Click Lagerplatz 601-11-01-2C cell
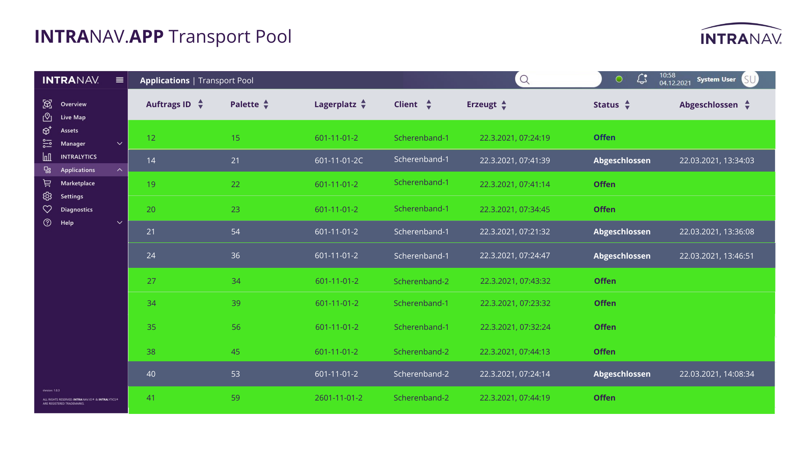This screenshot has height=452, width=804. click(339, 160)
